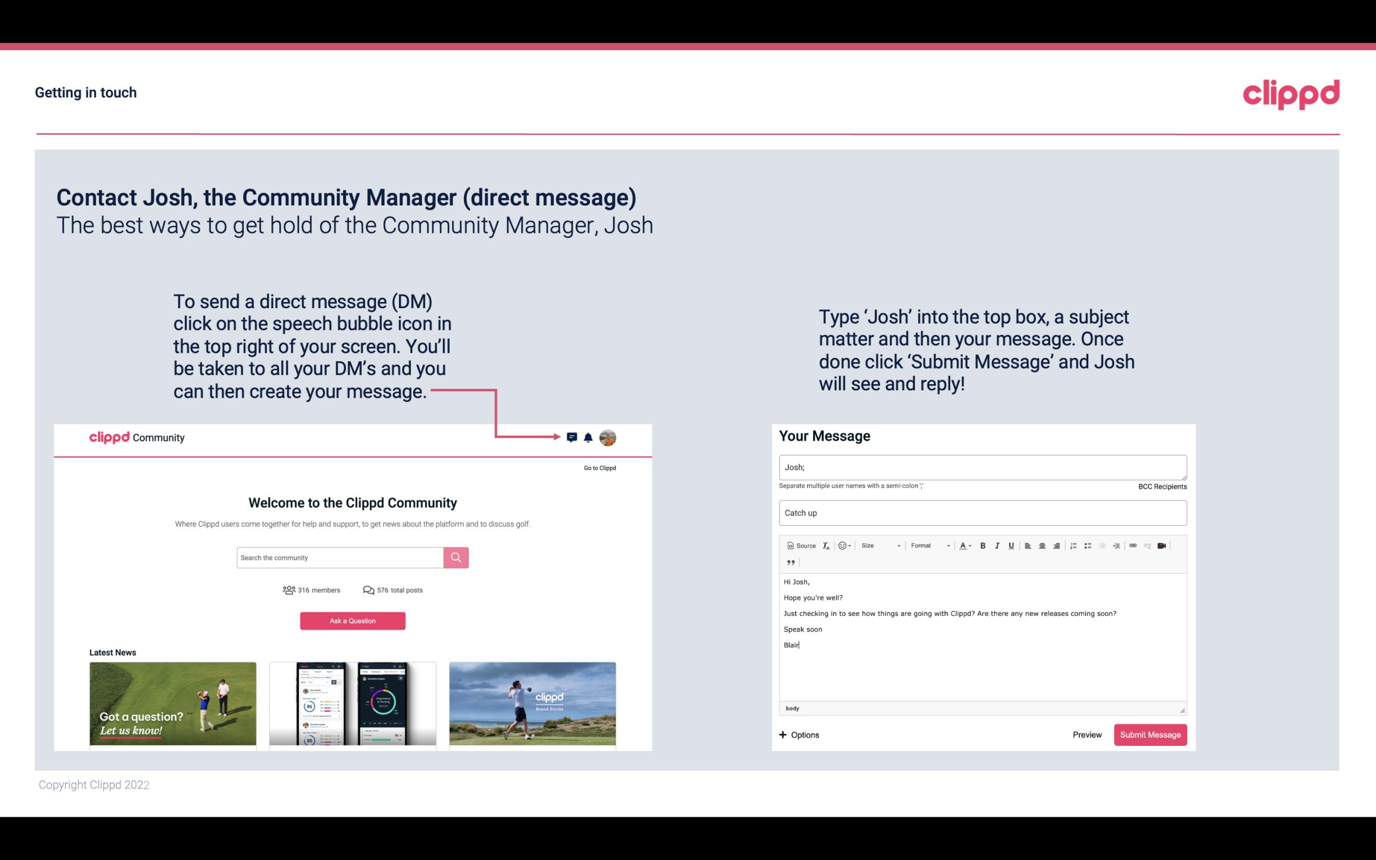Click the user profile avatar icon

click(x=607, y=438)
